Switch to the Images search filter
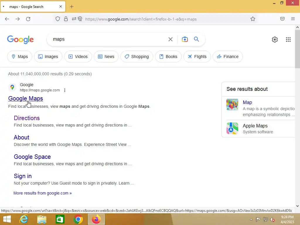 tap(48, 57)
